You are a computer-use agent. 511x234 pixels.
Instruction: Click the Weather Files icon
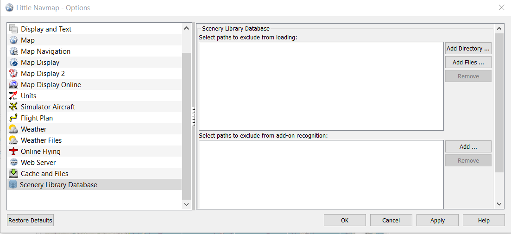tap(13, 140)
